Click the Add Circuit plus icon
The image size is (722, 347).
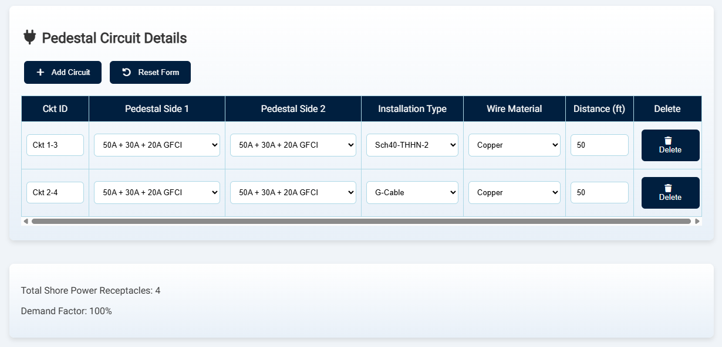point(40,72)
